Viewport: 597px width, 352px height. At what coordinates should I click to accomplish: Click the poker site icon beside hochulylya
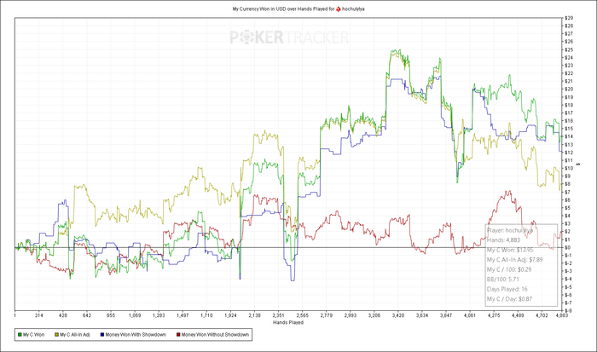(338, 9)
